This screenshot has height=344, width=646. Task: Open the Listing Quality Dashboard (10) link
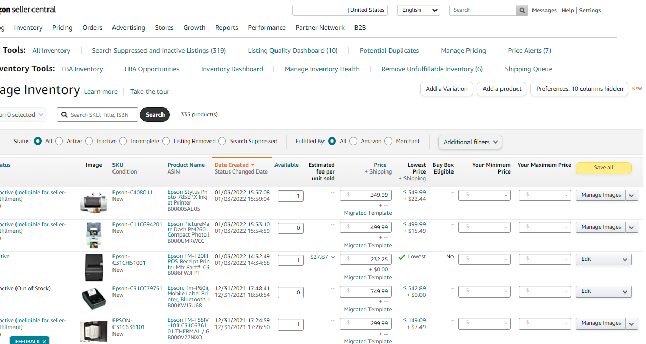tap(293, 51)
